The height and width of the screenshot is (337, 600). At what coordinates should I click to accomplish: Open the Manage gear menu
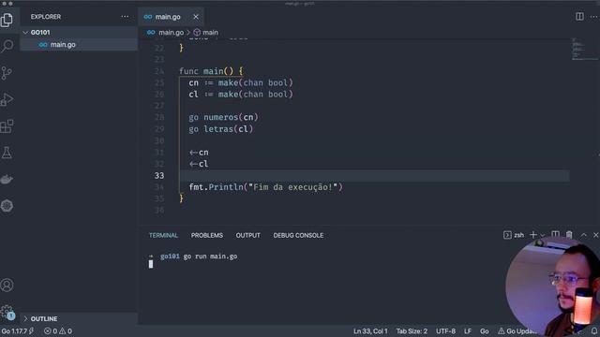(7, 312)
